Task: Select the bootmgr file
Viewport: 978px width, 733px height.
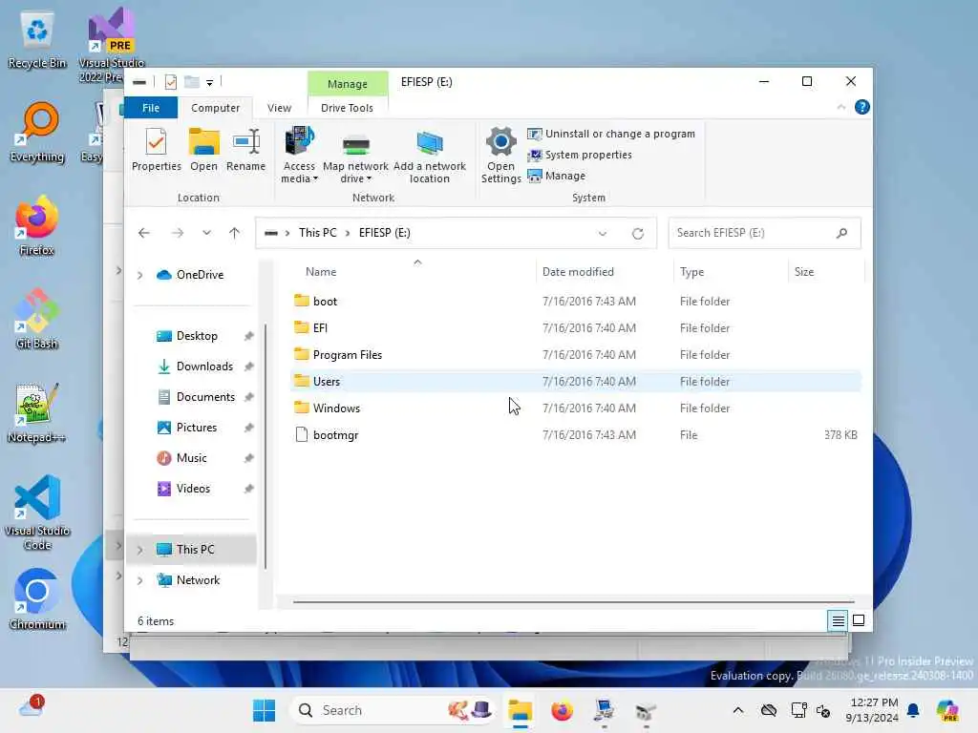Action: tap(576, 435)
